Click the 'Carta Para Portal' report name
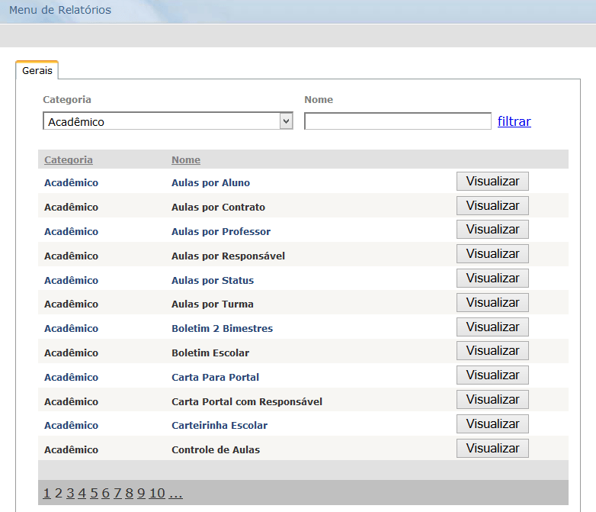The width and height of the screenshot is (596, 512). [215, 377]
